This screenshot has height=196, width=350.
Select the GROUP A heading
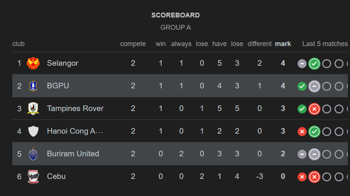point(176,27)
